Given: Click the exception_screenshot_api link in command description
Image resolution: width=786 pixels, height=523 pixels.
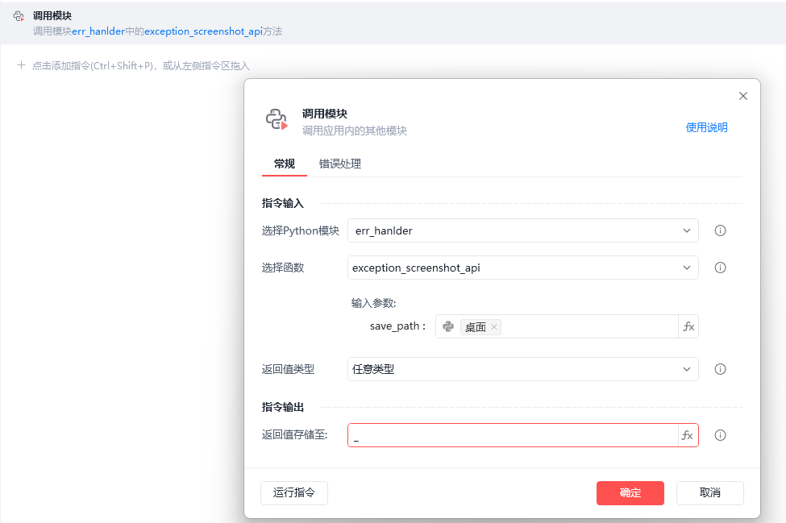Looking at the screenshot, I should (x=203, y=31).
